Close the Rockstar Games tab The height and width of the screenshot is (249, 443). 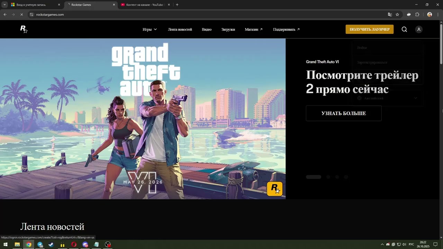114,5
